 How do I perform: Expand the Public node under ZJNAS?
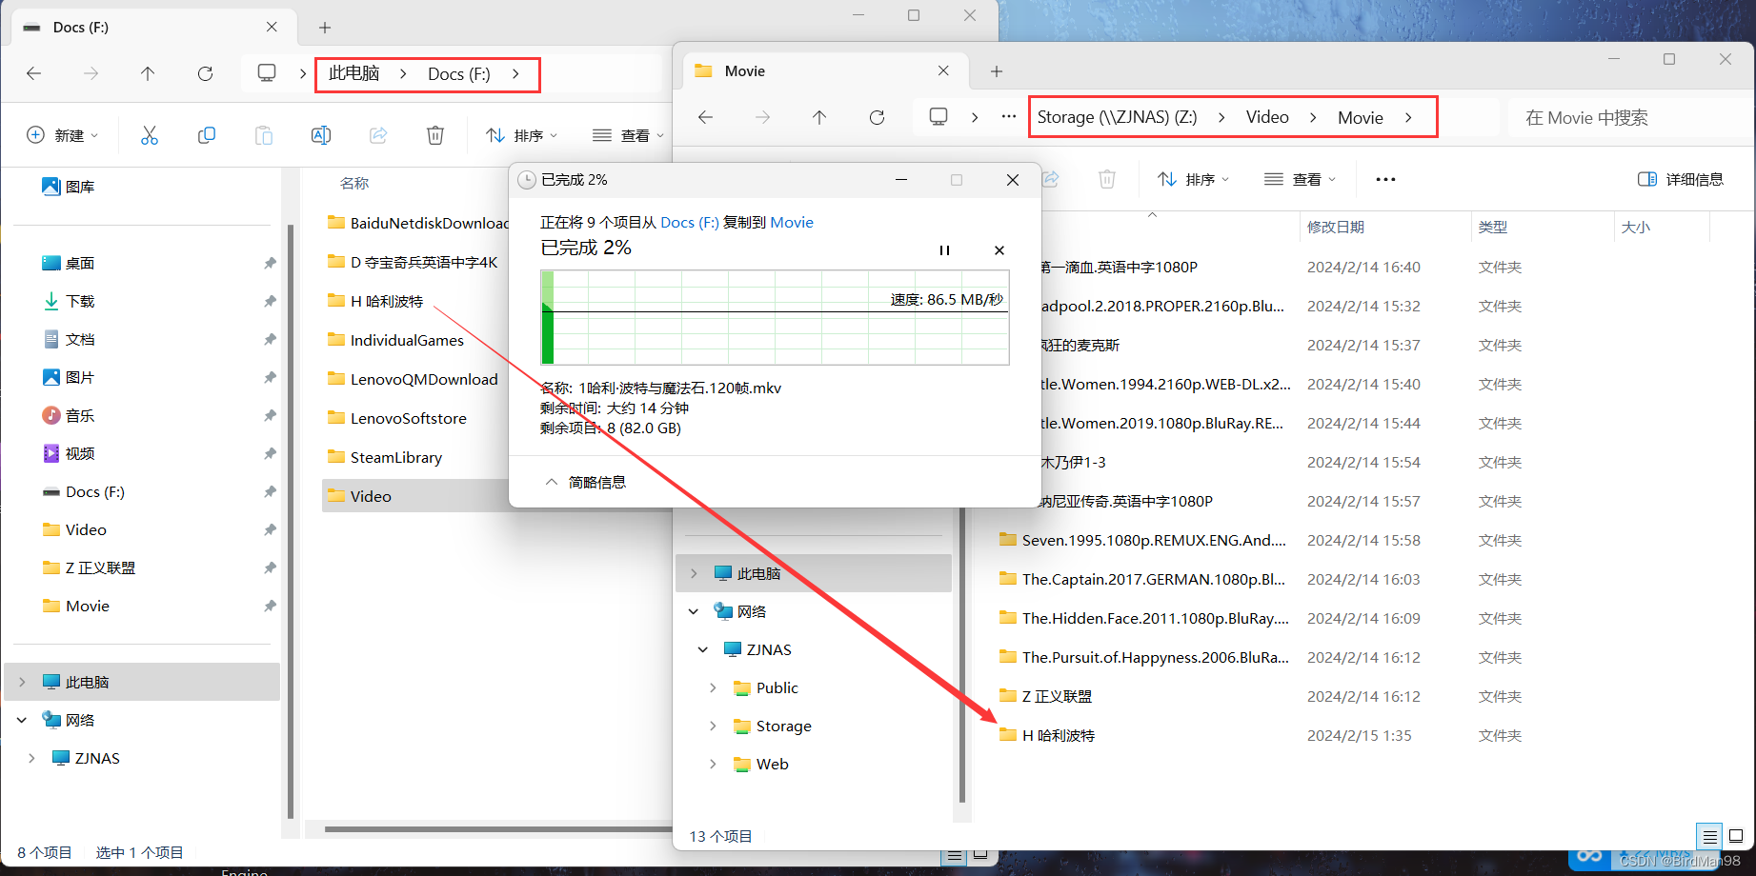point(713,687)
